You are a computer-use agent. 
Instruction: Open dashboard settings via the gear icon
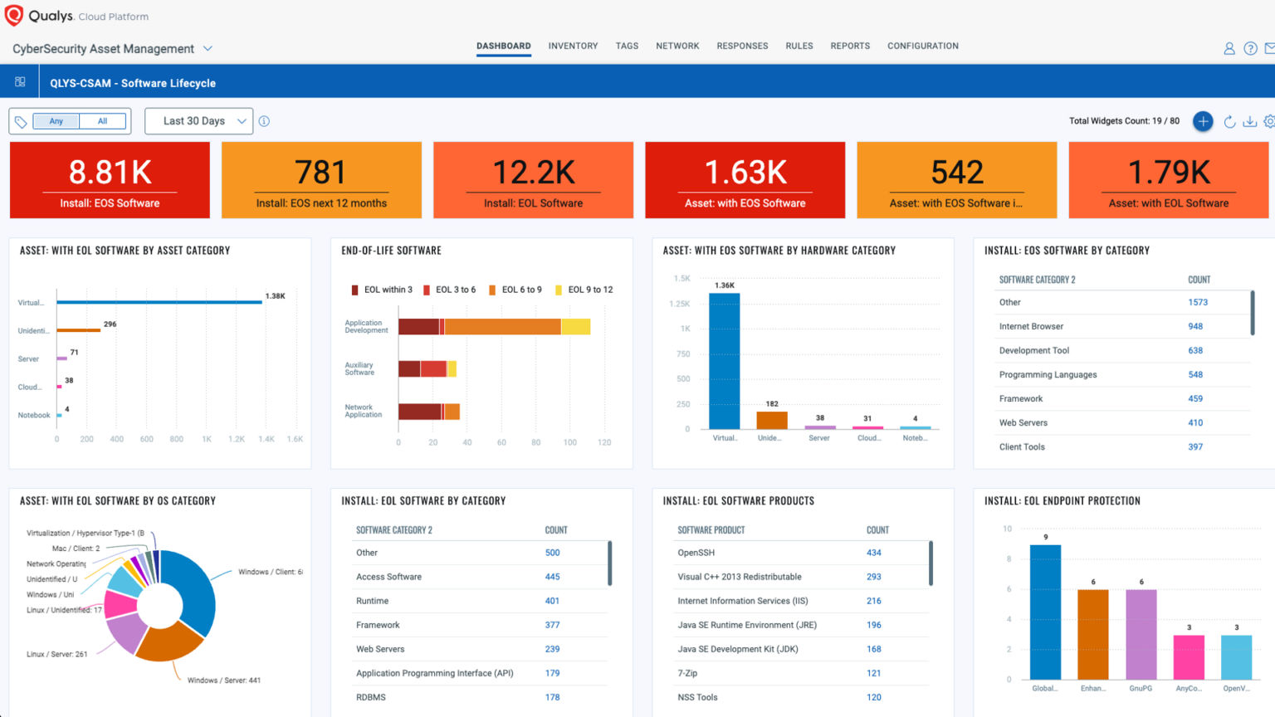(x=1269, y=121)
